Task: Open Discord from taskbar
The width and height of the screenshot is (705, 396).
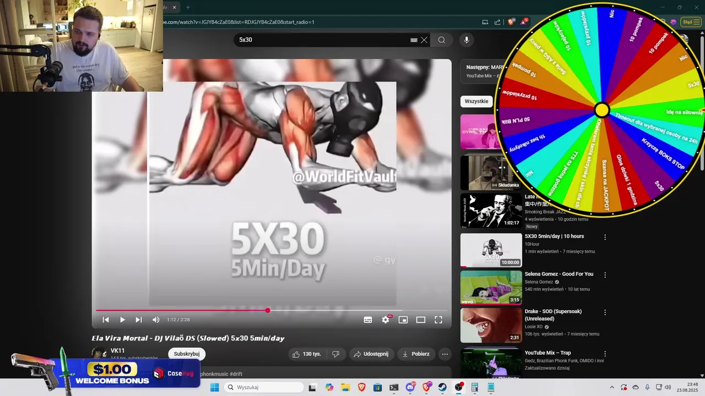Action: coord(410,387)
